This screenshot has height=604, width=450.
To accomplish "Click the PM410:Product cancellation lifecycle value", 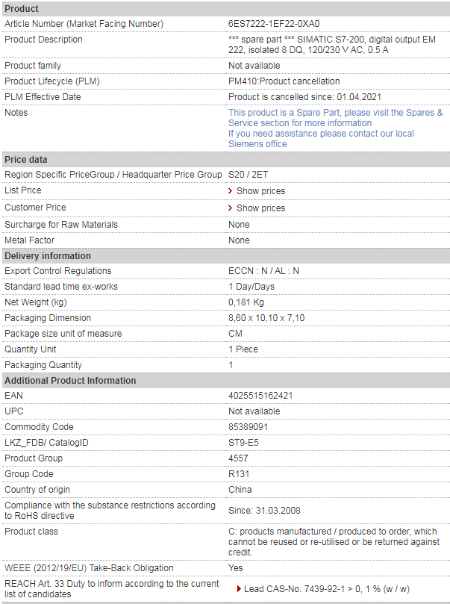I will coord(284,81).
